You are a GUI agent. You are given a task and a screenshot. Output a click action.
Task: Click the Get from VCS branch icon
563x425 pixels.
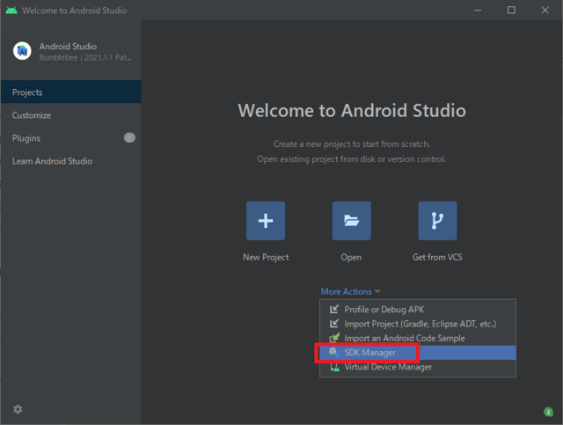(437, 221)
